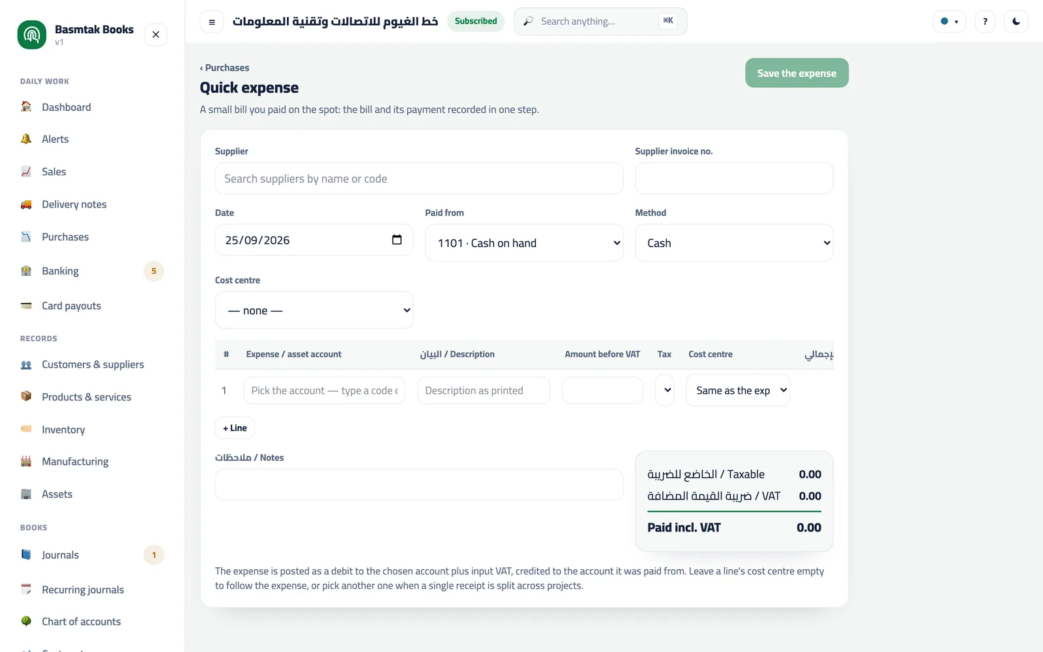This screenshot has width=1043, height=652.
Task: Expand the Paid from account dropdown
Action: pyautogui.click(x=524, y=243)
